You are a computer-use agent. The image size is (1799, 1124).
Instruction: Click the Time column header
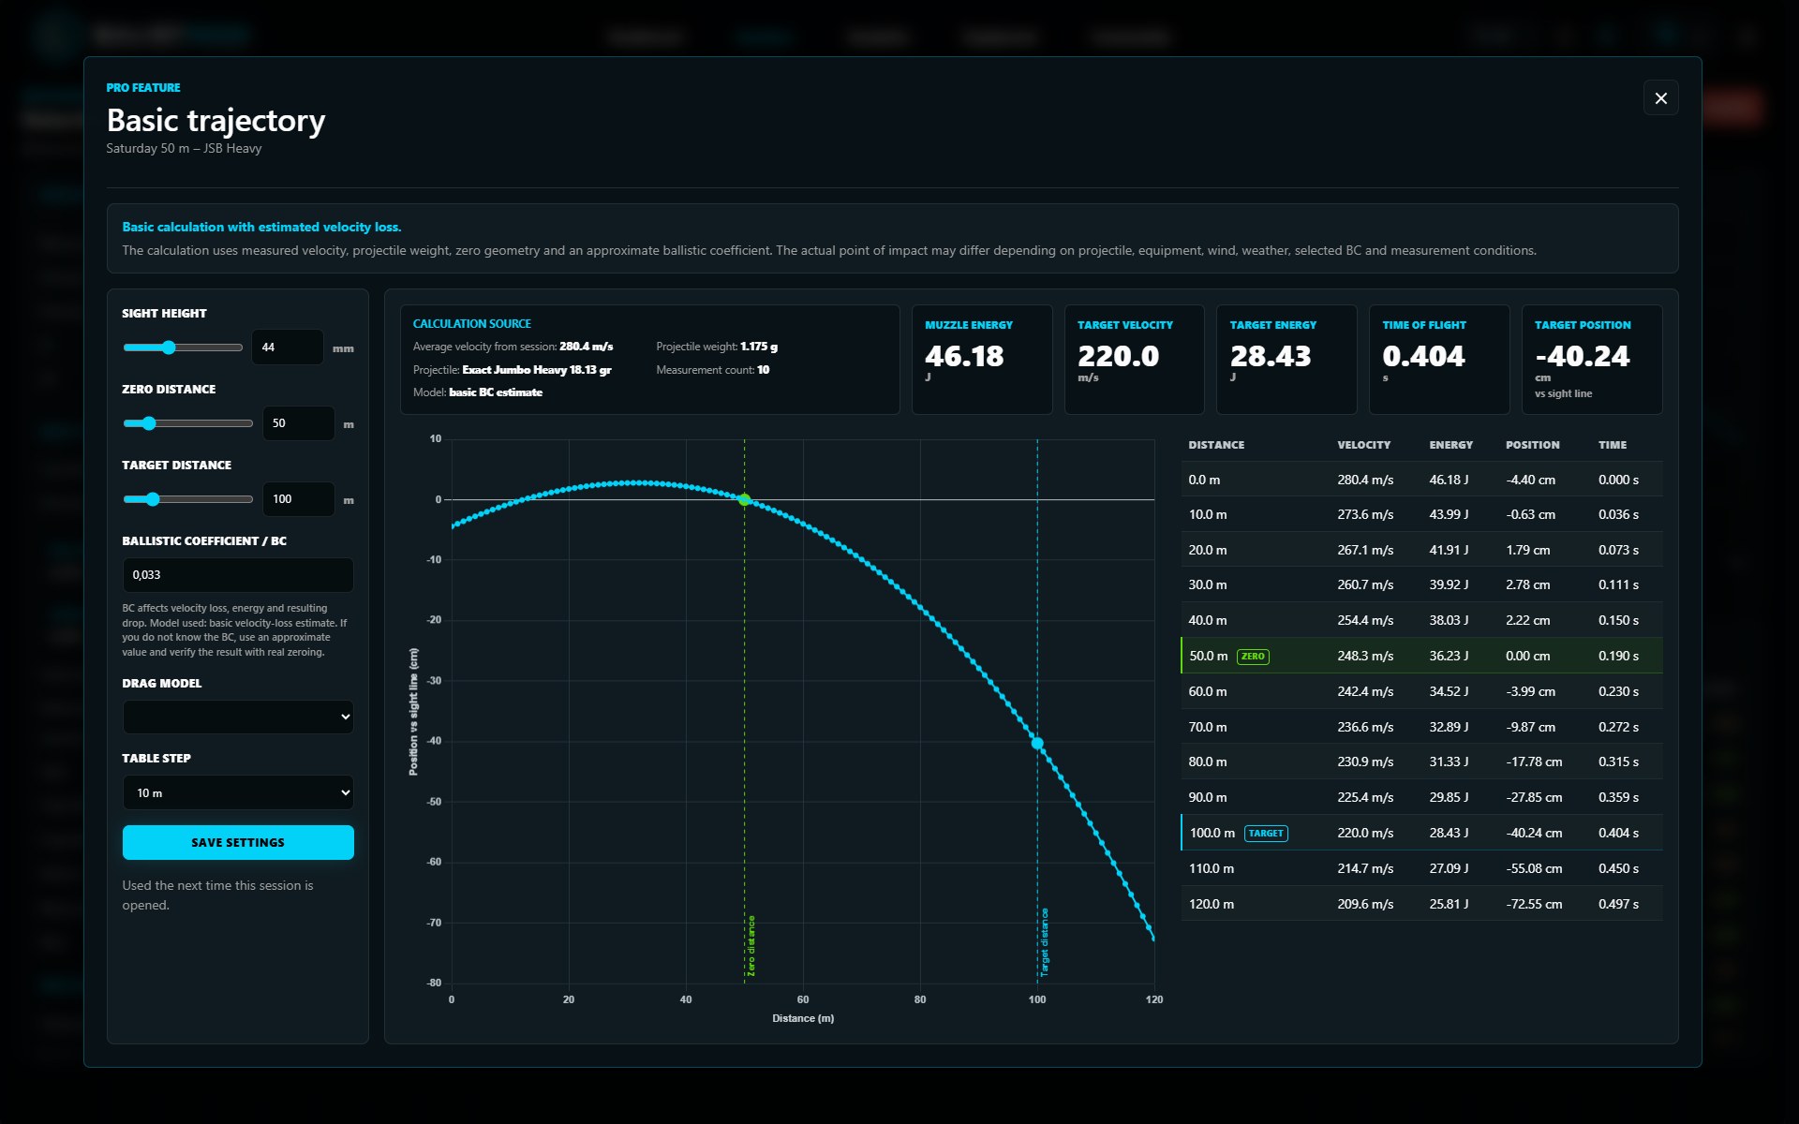point(1613,445)
